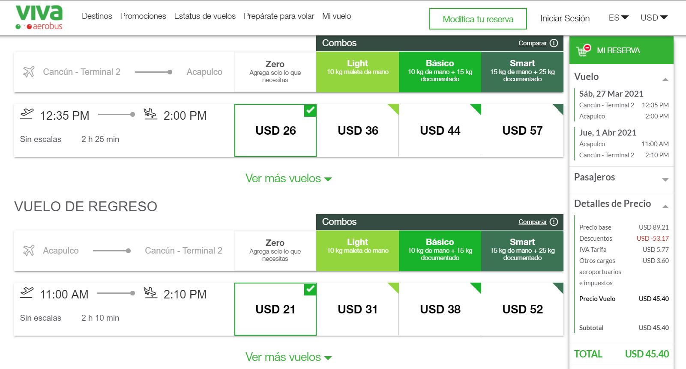Choose the USD 52 Smart return fare
The image size is (686, 369).
(x=522, y=309)
